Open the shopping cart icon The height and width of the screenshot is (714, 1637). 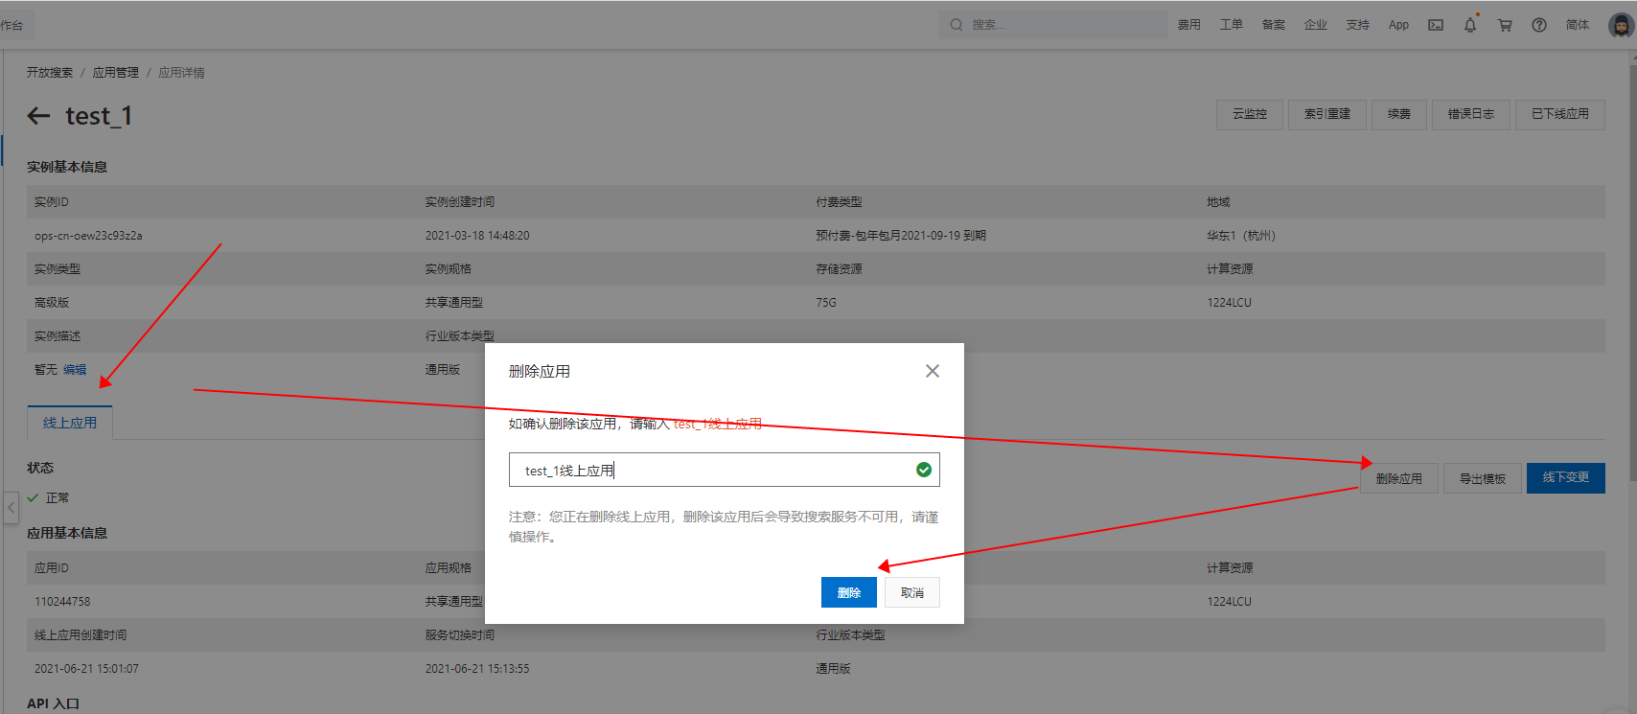(x=1505, y=25)
